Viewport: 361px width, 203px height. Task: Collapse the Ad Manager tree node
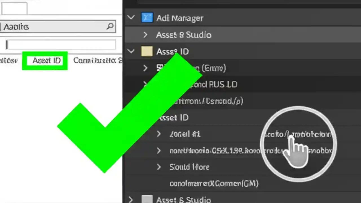131,17
